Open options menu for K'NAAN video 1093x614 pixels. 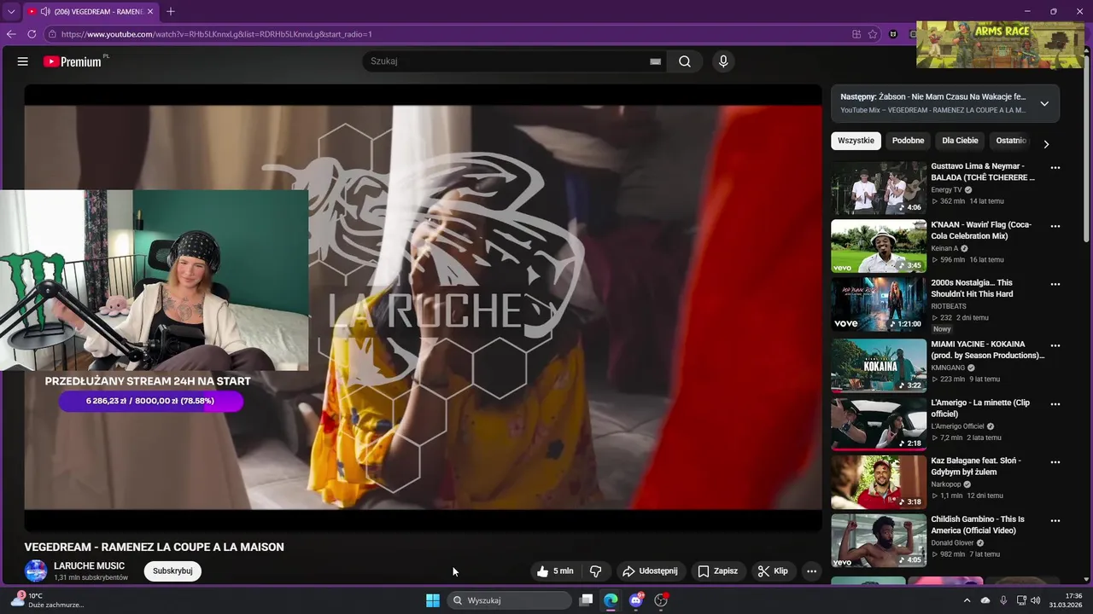(1055, 226)
